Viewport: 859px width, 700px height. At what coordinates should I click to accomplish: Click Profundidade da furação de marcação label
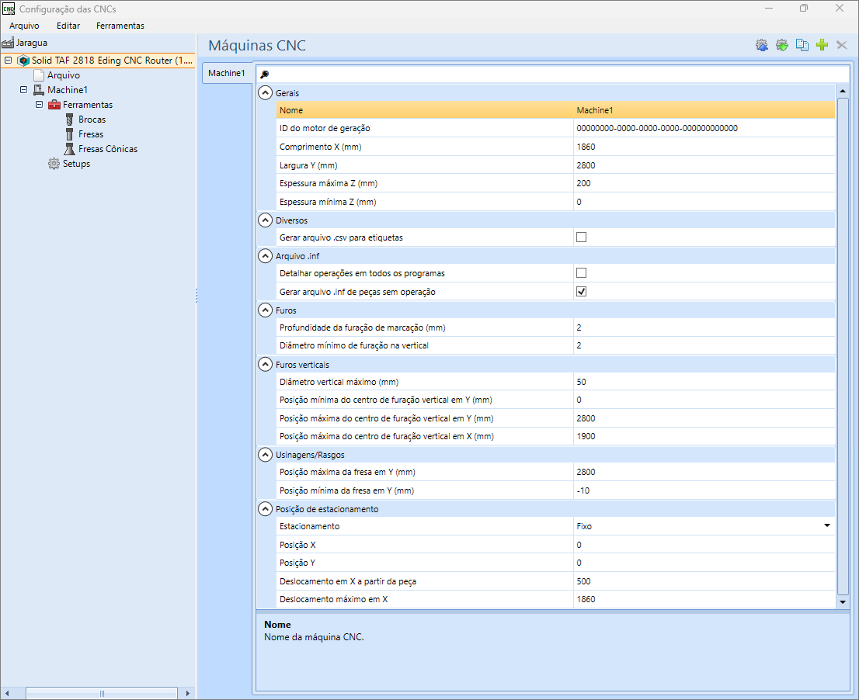(362, 327)
